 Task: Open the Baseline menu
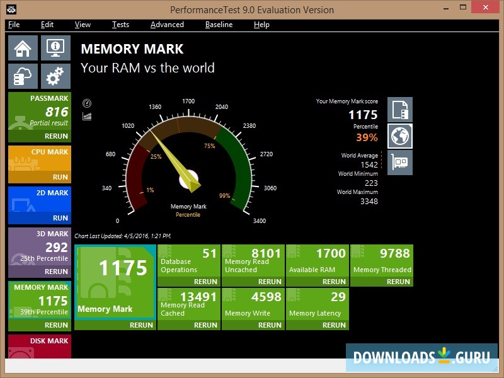tap(219, 25)
